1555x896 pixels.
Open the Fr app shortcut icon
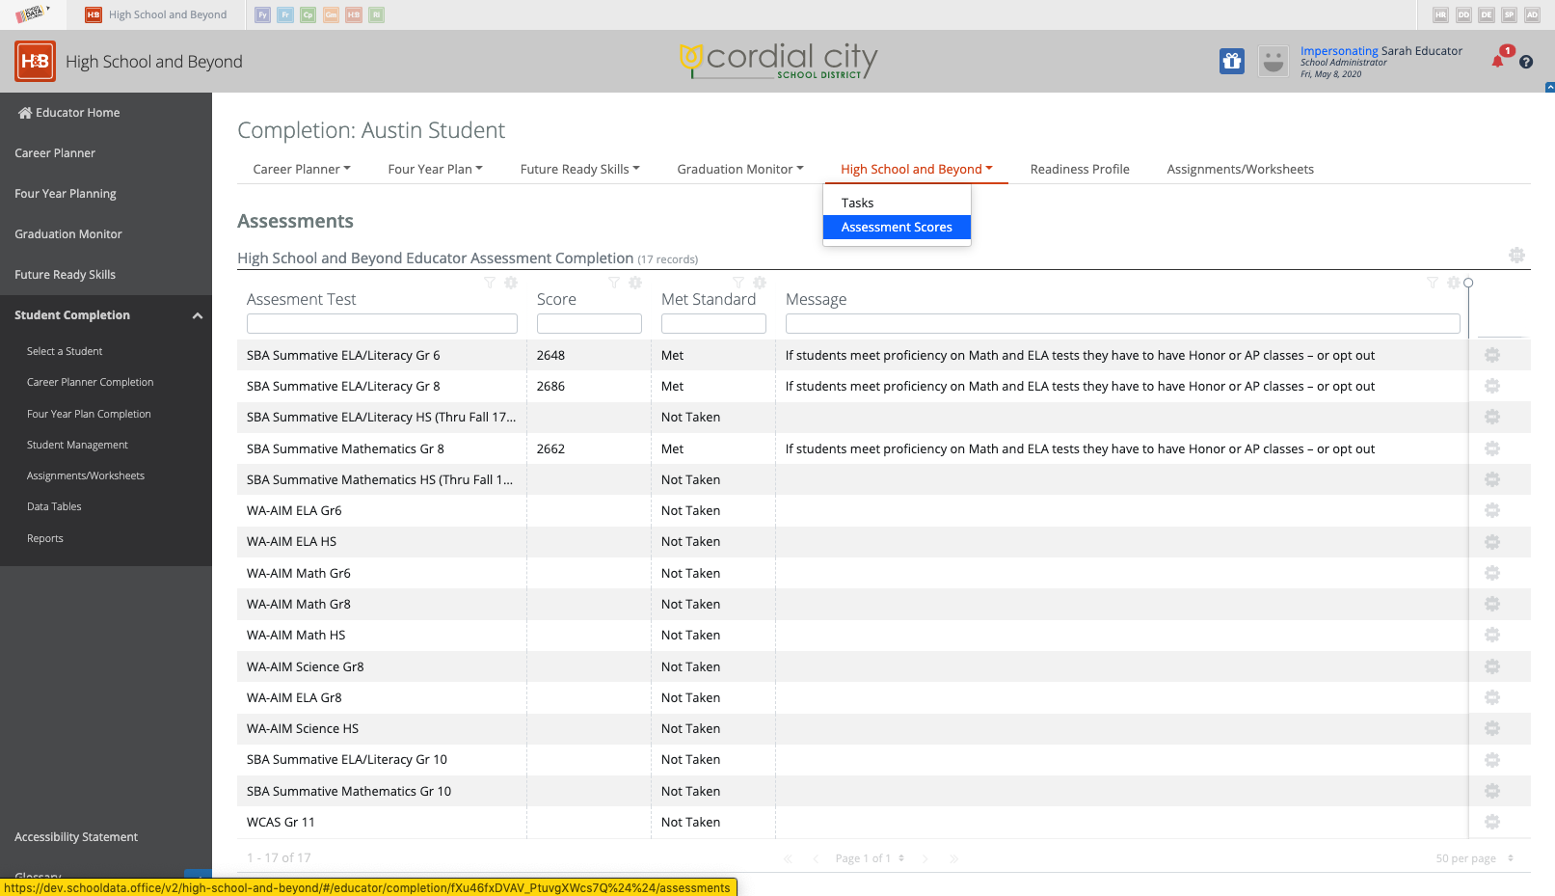click(285, 14)
